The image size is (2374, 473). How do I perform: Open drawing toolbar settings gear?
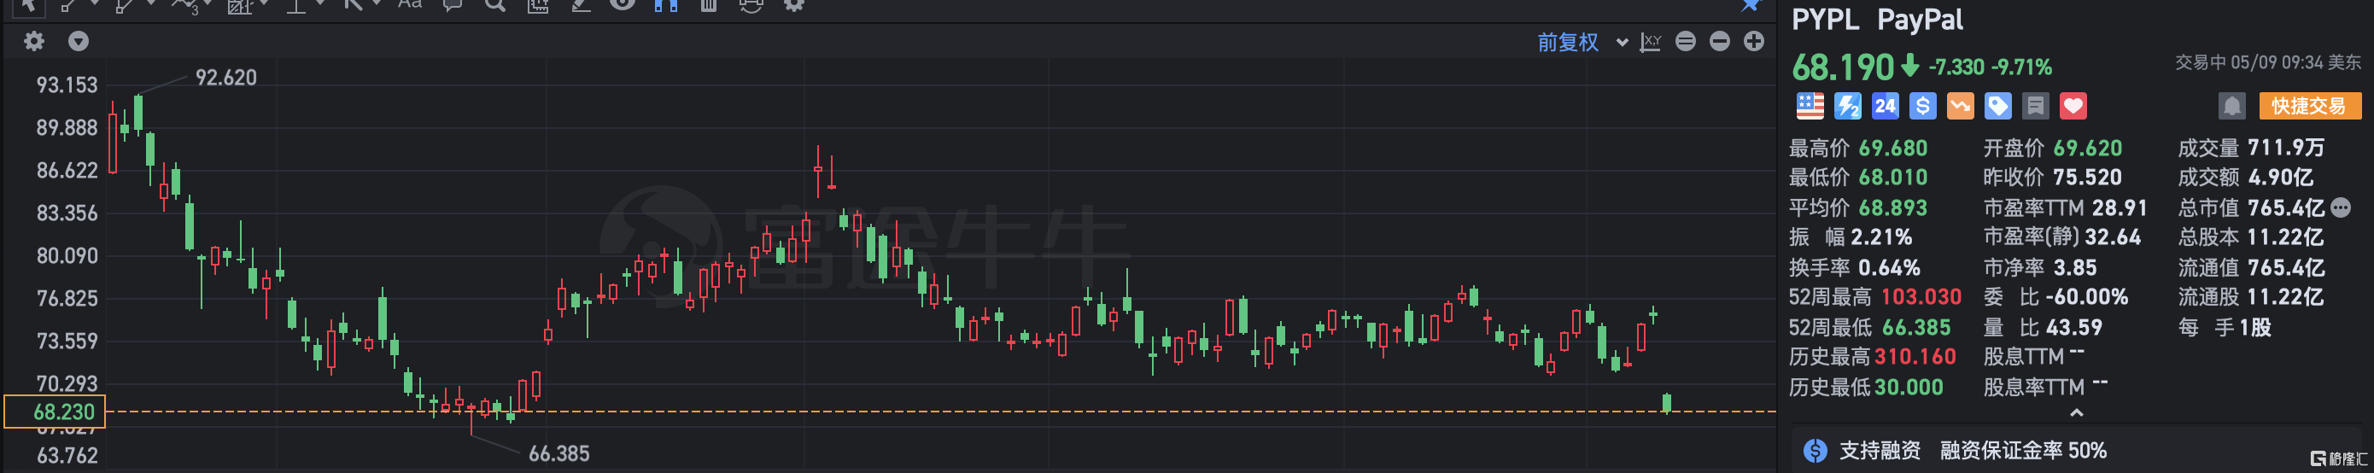[x=793, y=4]
